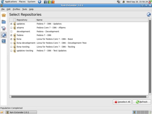Image resolution: width=152 pixels, height=114 pixels.
Task: Open the group view folder icon
Action: coord(4,22)
